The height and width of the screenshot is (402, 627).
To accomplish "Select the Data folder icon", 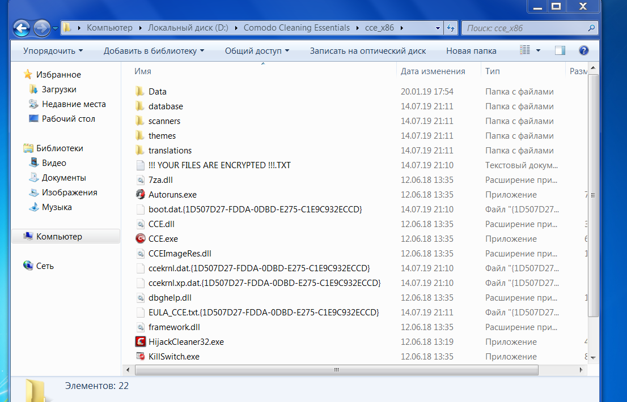I will pos(140,91).
